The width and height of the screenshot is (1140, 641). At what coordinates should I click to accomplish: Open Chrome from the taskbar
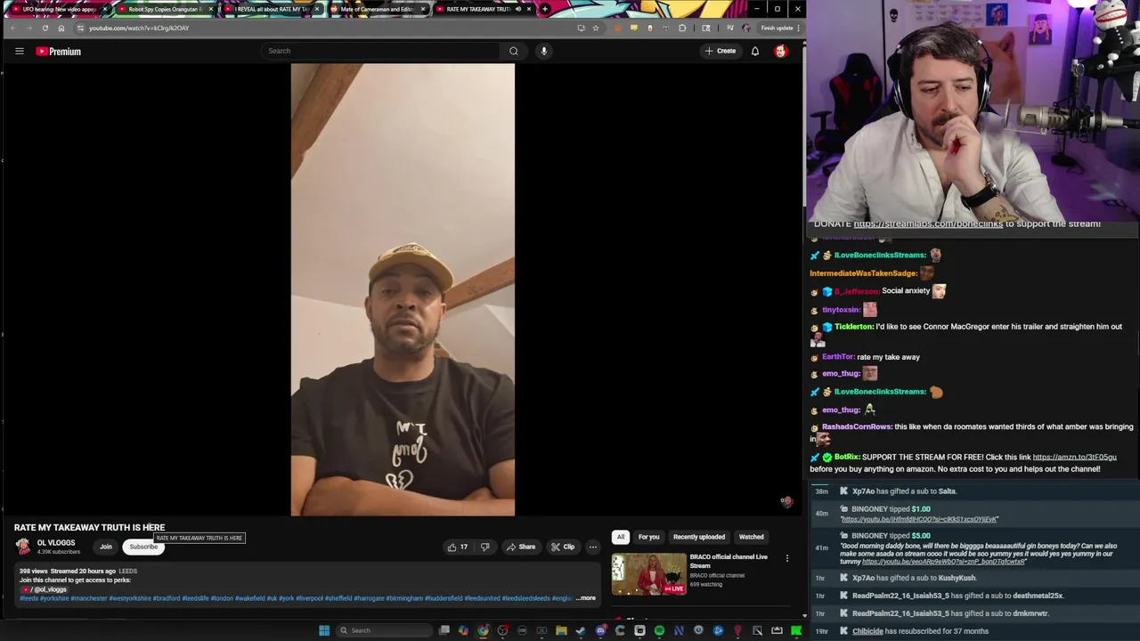pyautogui.click(x=483, y=630)
